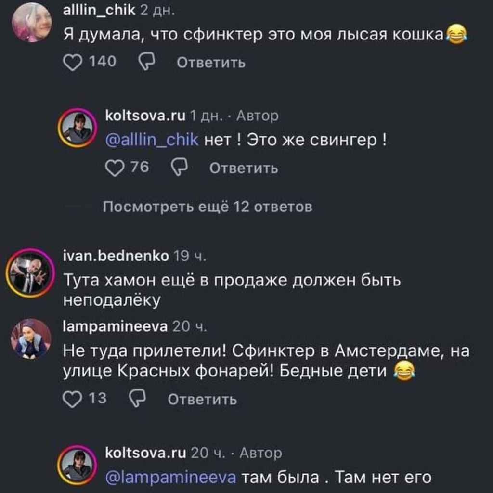This screenshot has height=493, width=493.
Task: Like lampamineeva's comment with 13 likes
Action: tap(73, 399)
